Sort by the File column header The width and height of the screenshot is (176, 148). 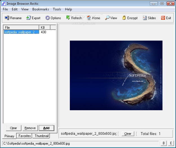pyautogui.click(x=21, y=28)
